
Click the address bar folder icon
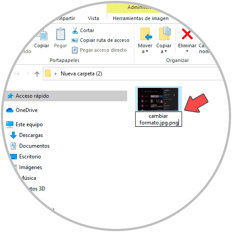coord(48,73)
